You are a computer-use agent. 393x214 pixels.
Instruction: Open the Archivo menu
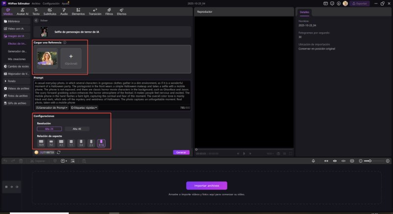[x=36, y=3]
